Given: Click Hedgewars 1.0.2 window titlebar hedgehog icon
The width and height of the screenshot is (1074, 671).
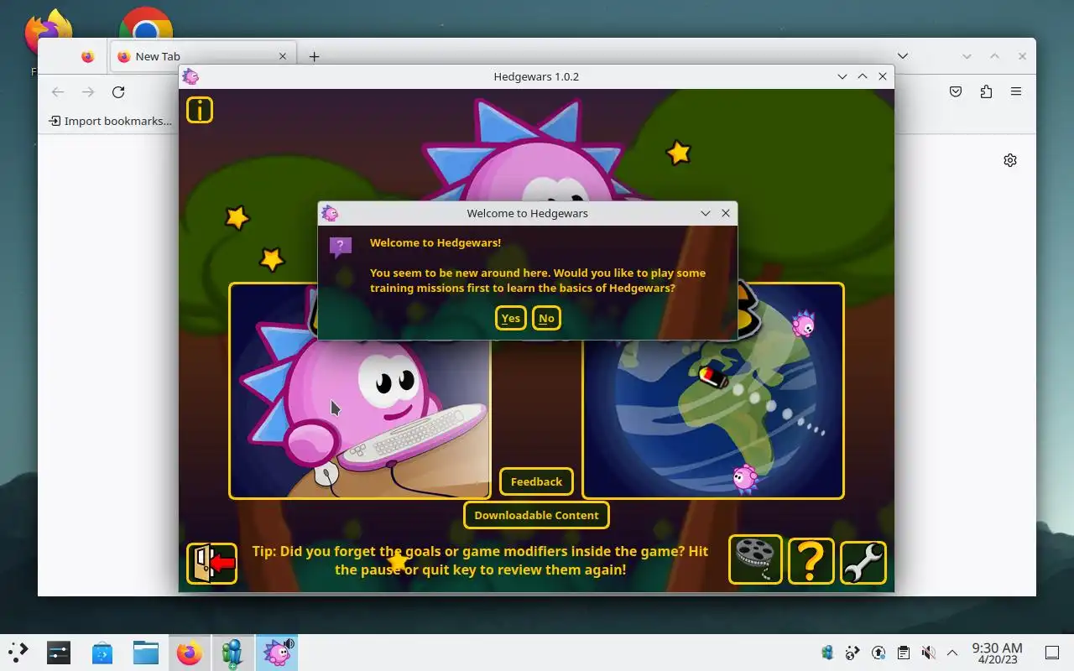Looking at the screenshot, I should [190, 76].
